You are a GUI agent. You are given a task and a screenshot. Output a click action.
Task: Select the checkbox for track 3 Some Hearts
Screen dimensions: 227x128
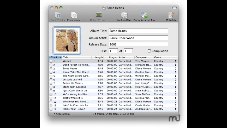[x=51, y=68]
